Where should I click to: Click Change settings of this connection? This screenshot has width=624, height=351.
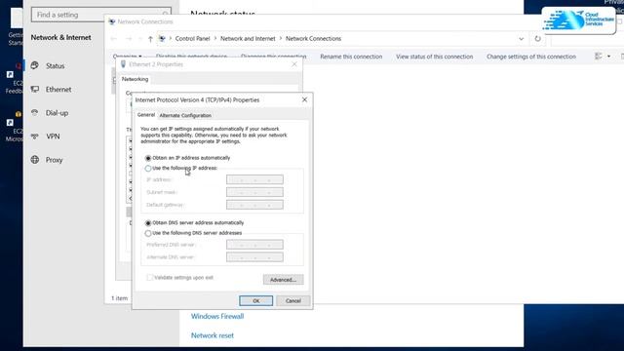(530, 57)
